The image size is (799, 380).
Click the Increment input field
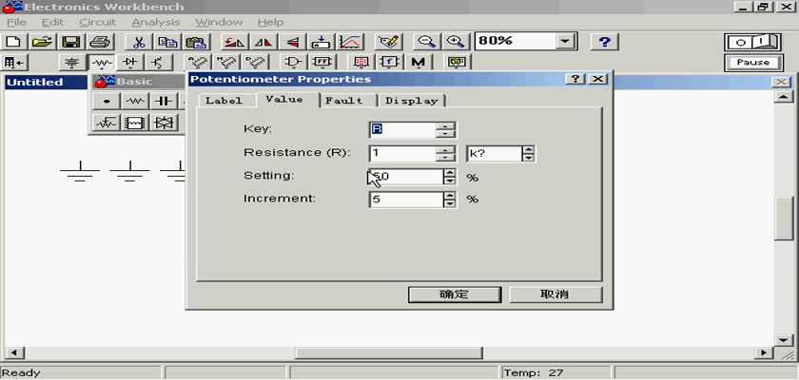pyautogui.click(x=407, y=199)
